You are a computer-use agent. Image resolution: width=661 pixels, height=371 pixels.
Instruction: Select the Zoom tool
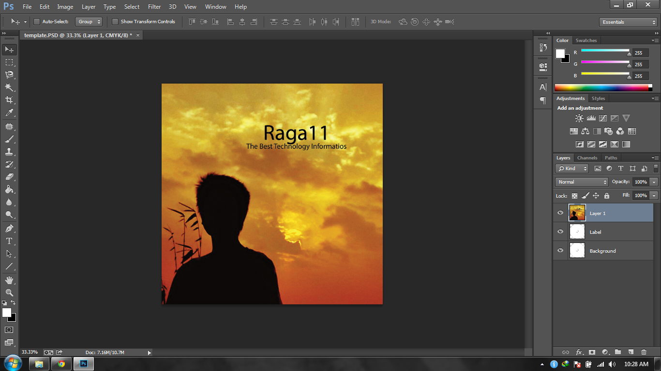9,292
